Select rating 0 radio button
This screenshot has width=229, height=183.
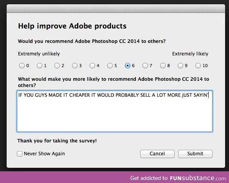22,66
